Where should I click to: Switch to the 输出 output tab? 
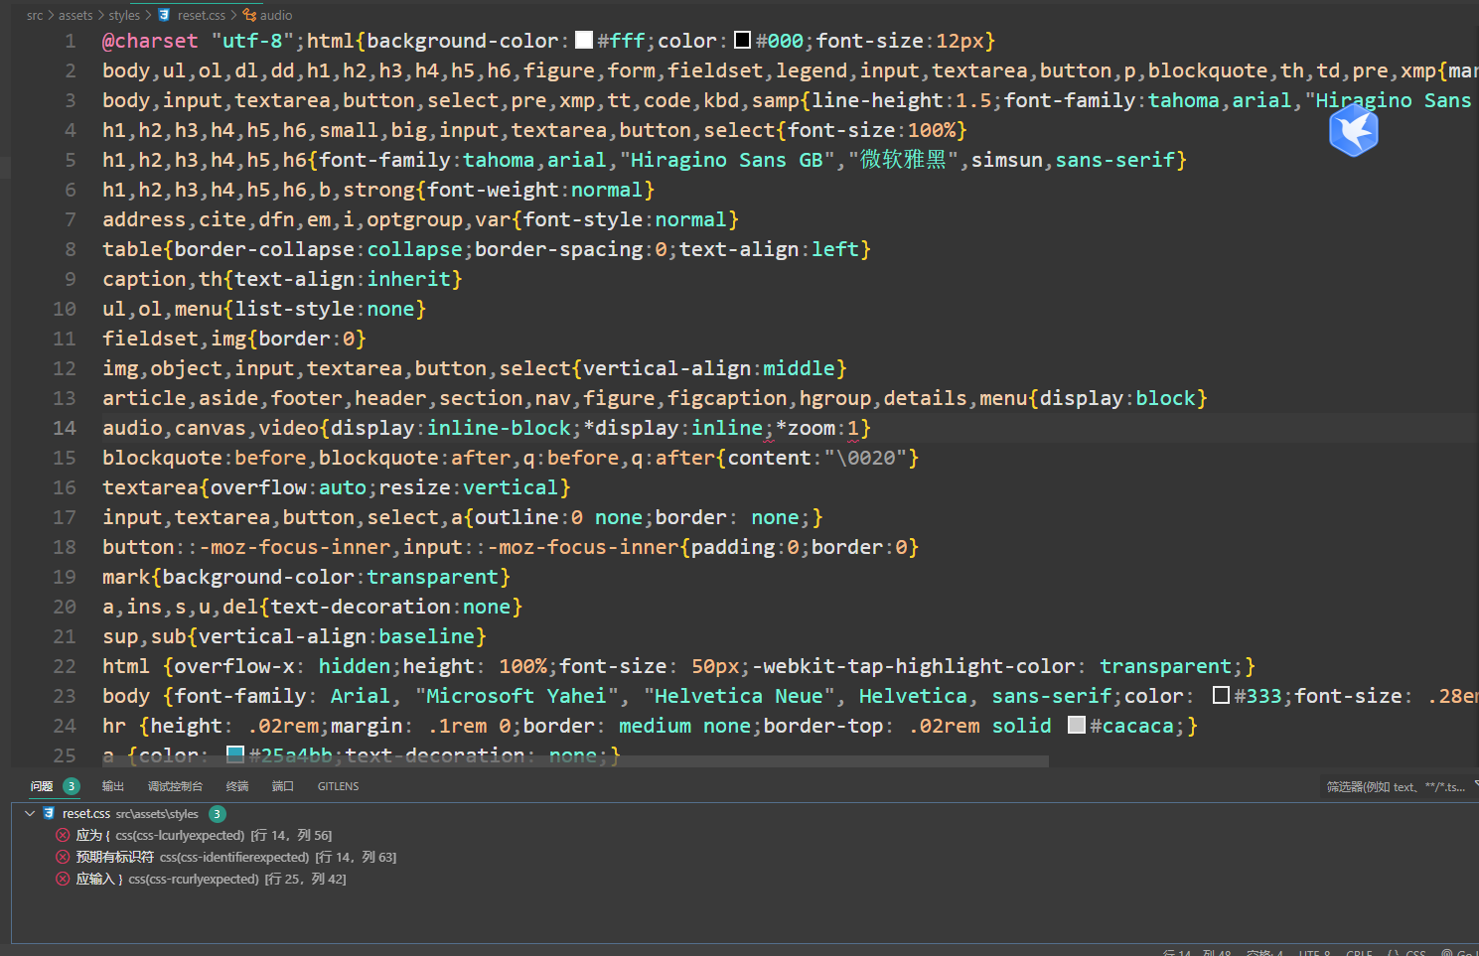pyautogui.click(x=113, y=786)
